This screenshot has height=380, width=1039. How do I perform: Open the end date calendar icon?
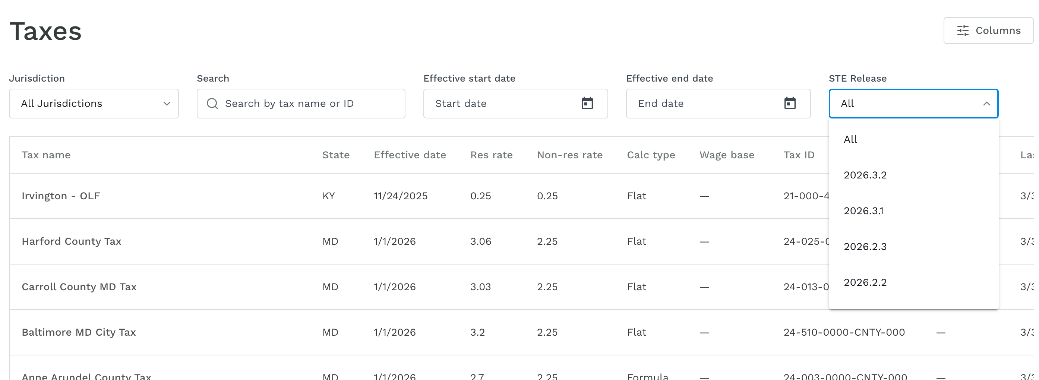coord(790,103)
